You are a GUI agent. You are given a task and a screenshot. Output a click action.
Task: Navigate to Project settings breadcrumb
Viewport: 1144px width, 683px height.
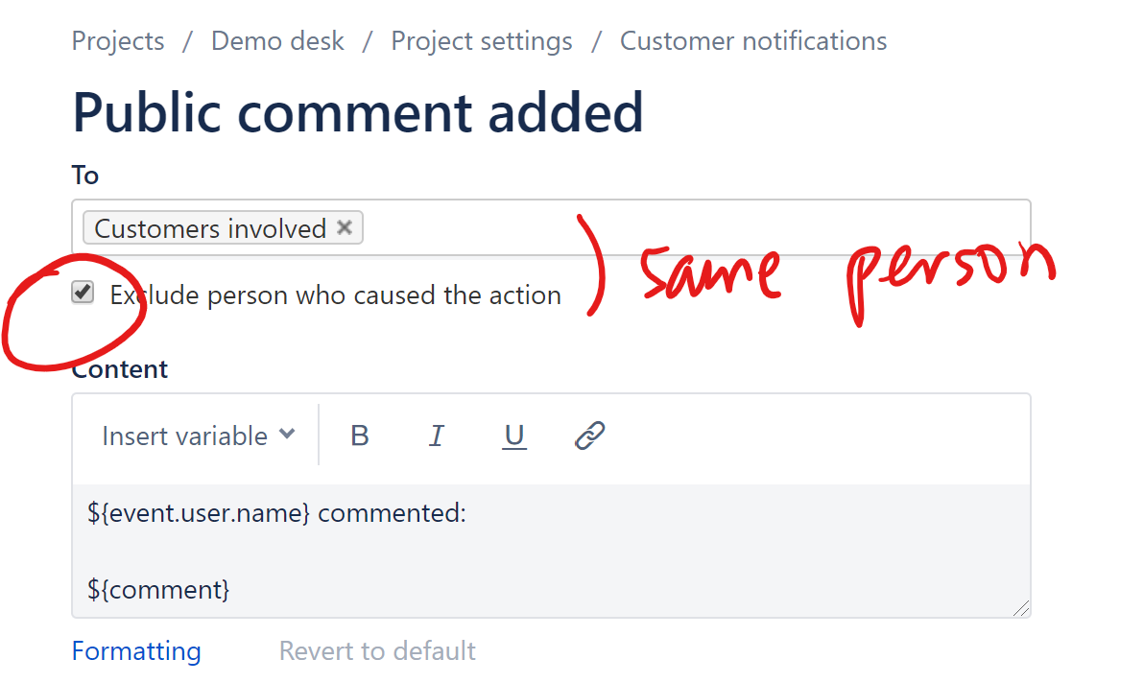click(482, 41)
